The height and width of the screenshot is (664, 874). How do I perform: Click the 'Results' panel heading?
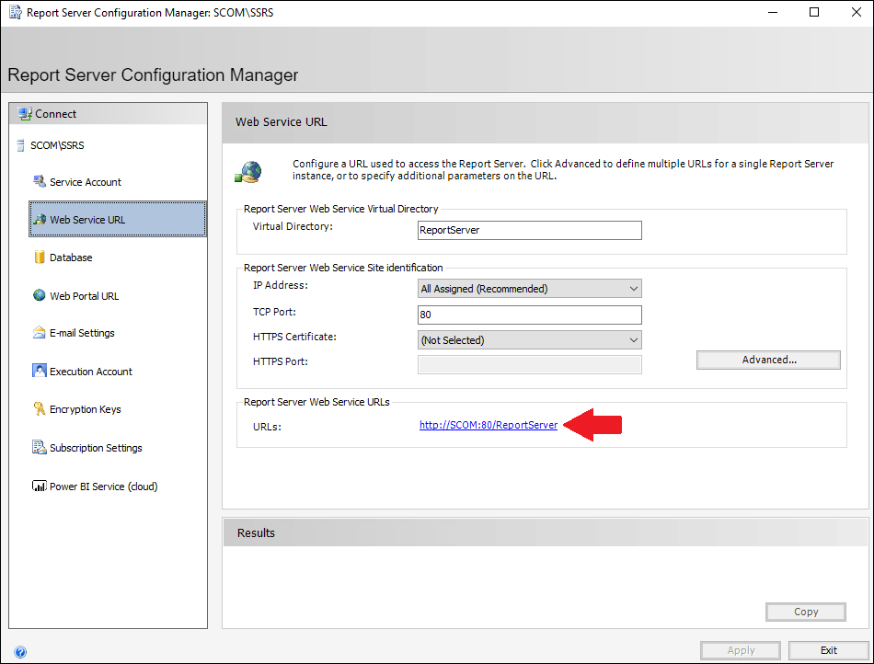[x=256, y=533]
